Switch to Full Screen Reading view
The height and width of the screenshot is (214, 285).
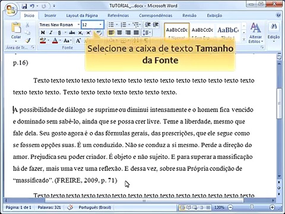(189, 207)
